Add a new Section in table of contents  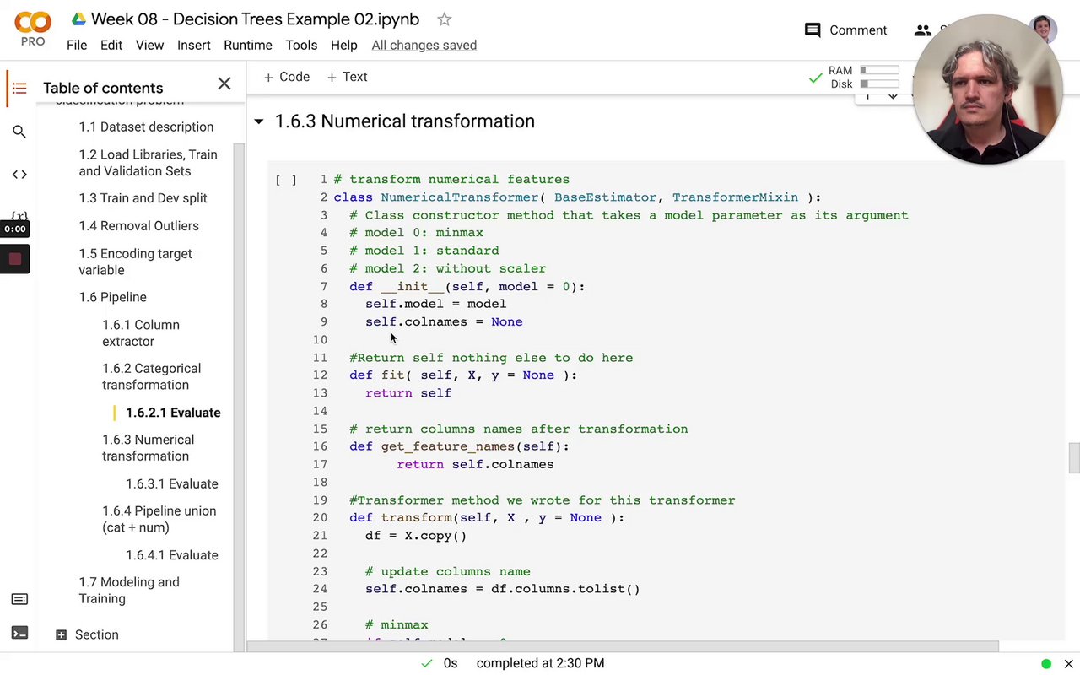point(87,634)
